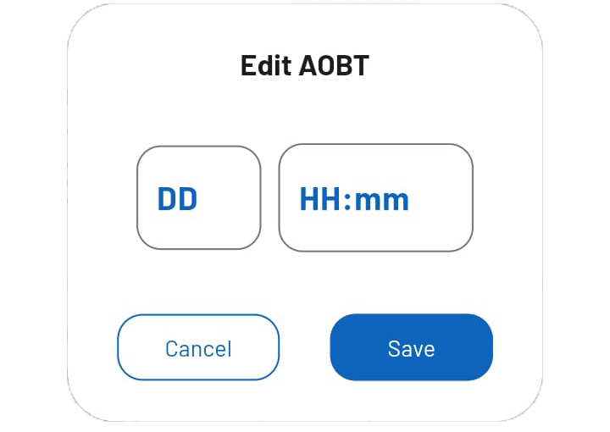Click the "Edit AOBT" heading text

point(305,66)
